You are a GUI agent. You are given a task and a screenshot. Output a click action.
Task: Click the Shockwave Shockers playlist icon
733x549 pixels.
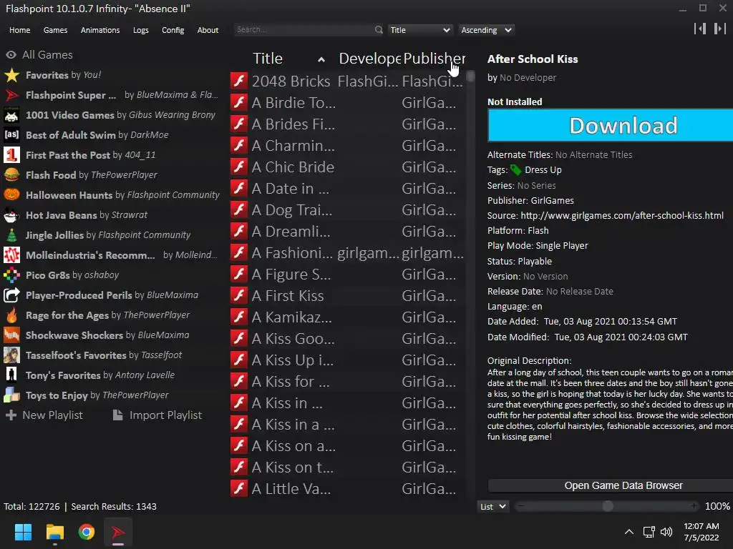11,335
